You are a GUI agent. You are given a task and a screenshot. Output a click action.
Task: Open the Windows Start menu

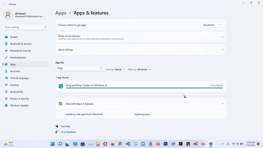53,144
